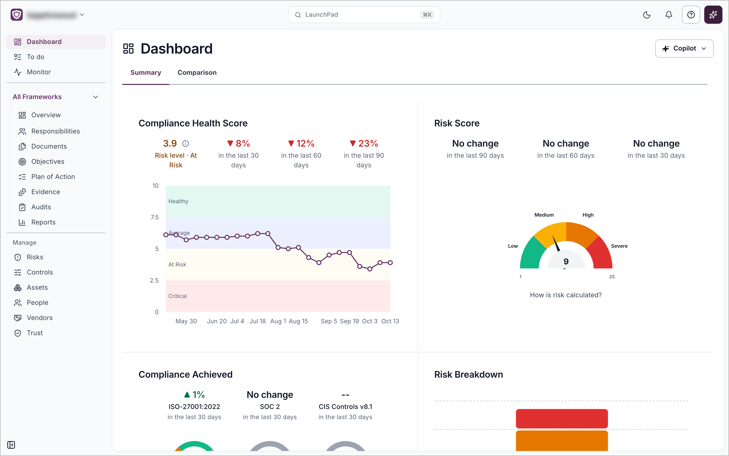Open Evidence section
This screenshot has height=456, width=729.
point(59,192)
